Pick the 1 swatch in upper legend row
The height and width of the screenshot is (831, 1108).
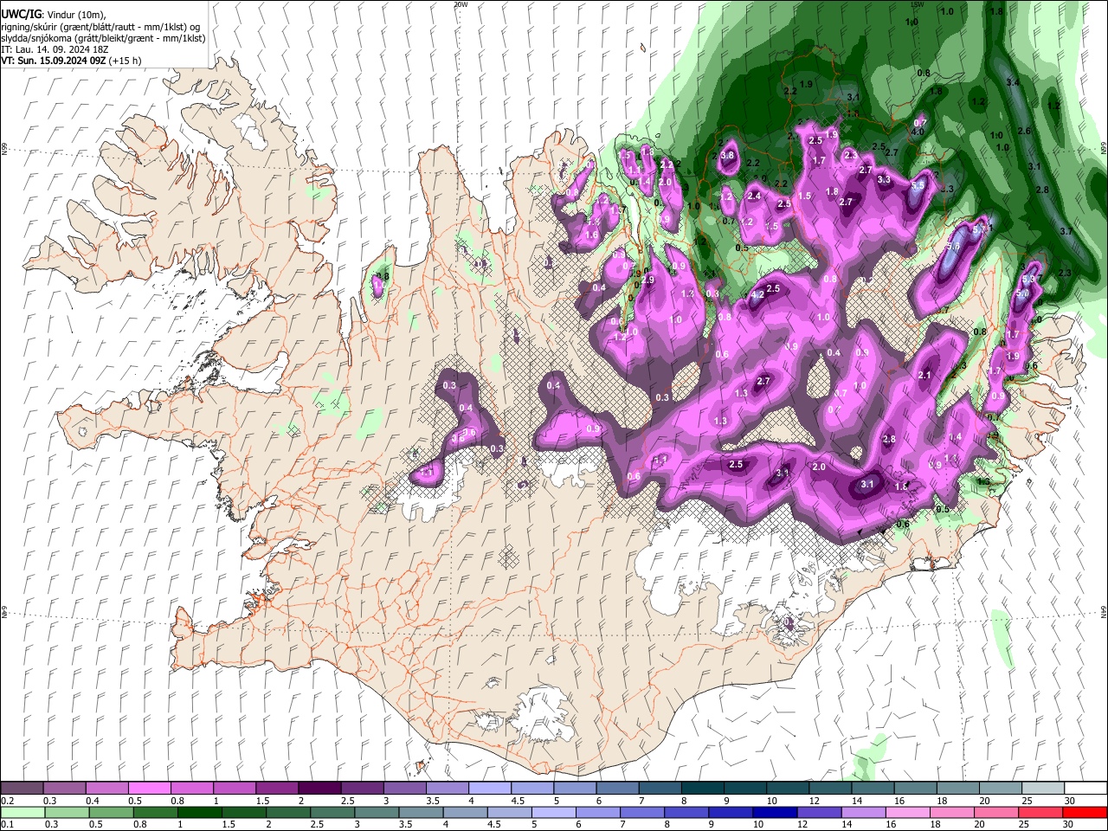pos(235,788)
